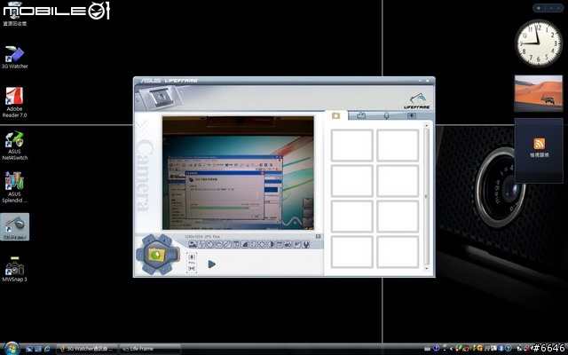Adjust contrast via half-filled circle icon
568x355 pixels.
pyautogui.click(x=271, y=245)
